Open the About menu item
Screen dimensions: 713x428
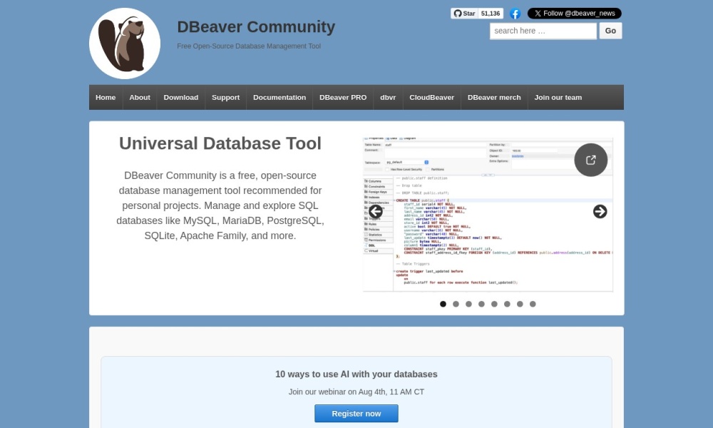pyautogui.click(x=140, y=97)
